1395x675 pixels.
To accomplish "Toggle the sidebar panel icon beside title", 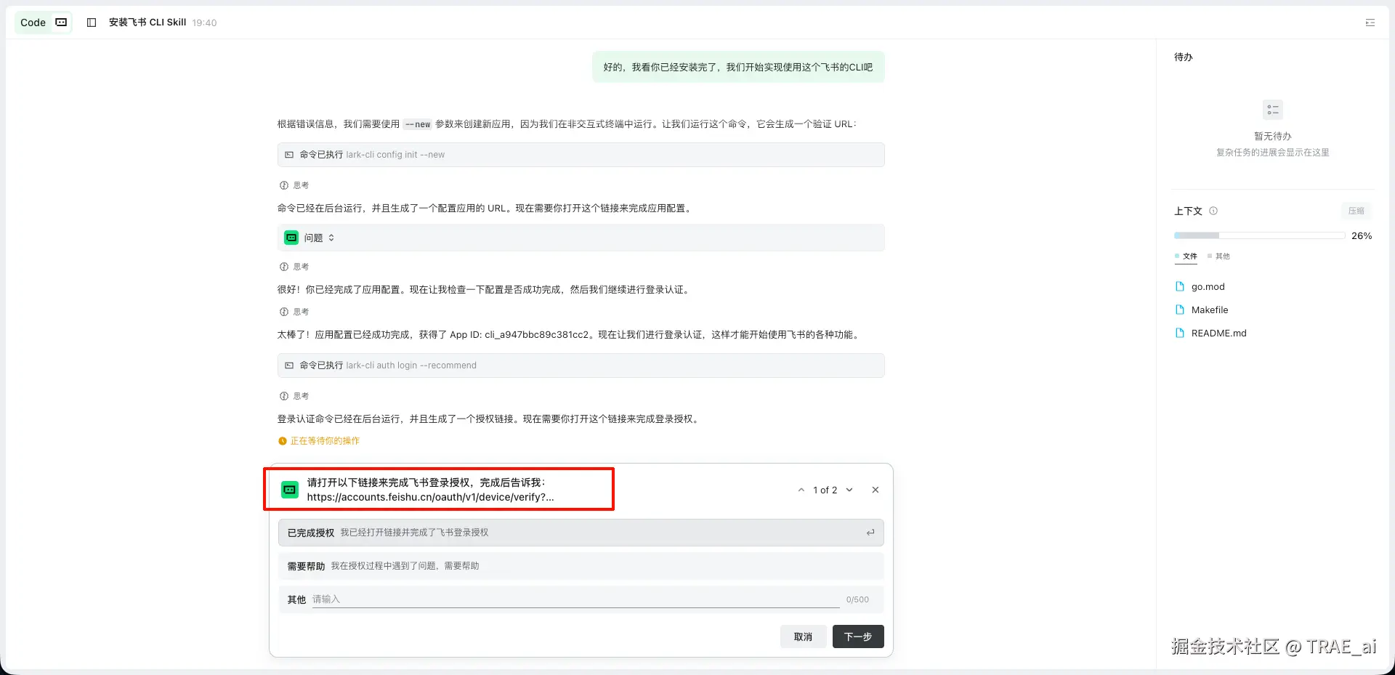I will (92, 23).
